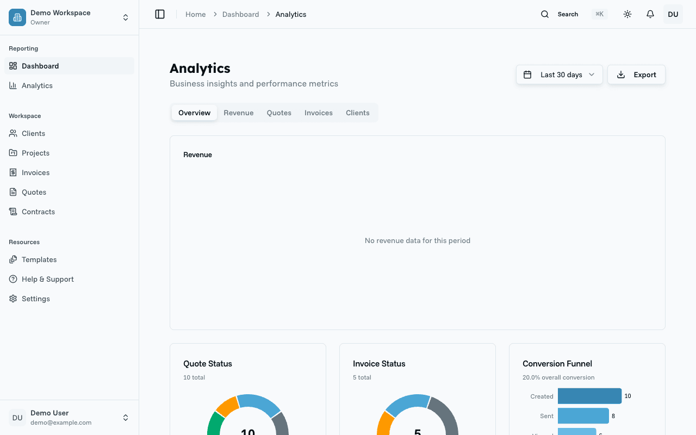The image size is (696, 435).
Task: Click the Last 30 days chevron arrow
Action: [x=592, y=74]
